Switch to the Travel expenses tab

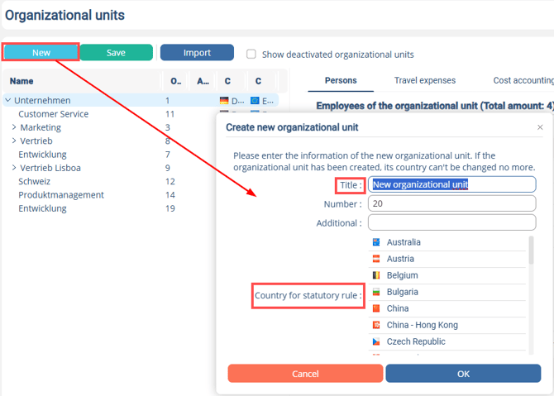coord(425,80)
